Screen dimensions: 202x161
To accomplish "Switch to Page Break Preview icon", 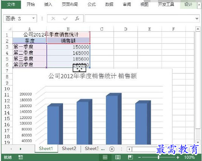I will (130, 157).
